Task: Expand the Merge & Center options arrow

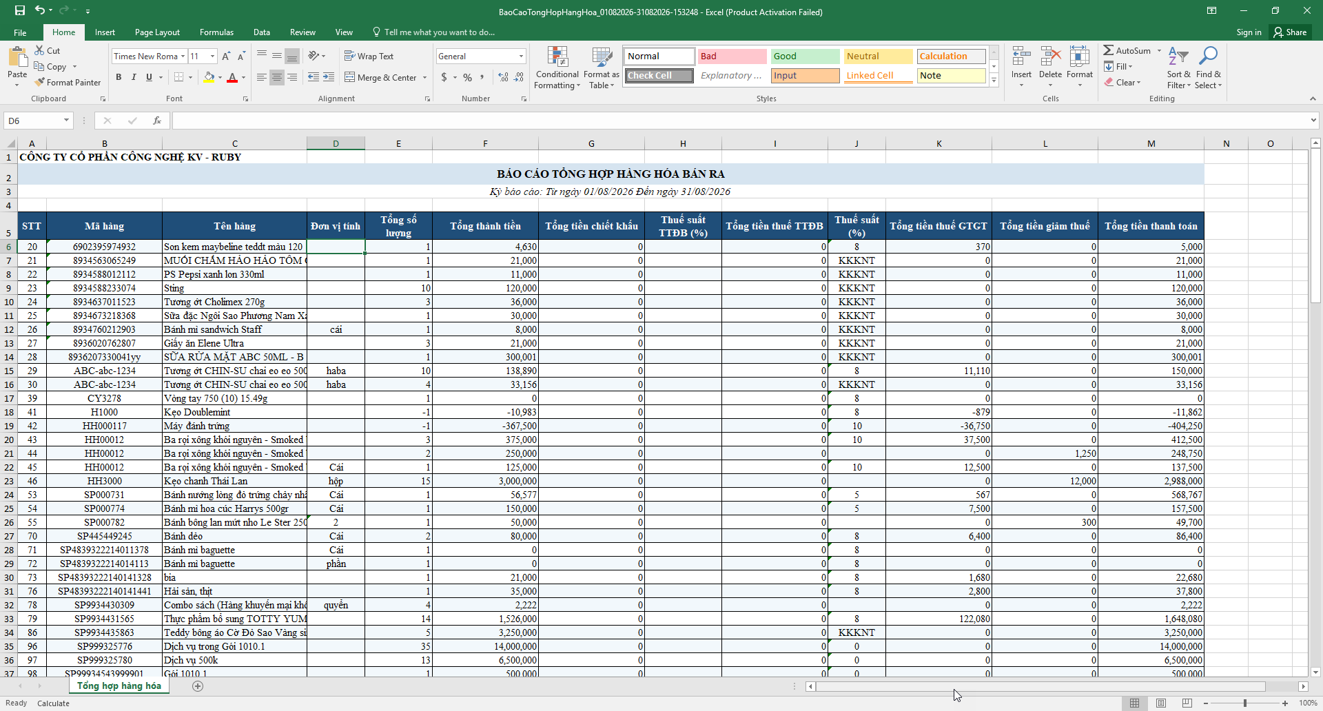Action: [x=424, y=78]
